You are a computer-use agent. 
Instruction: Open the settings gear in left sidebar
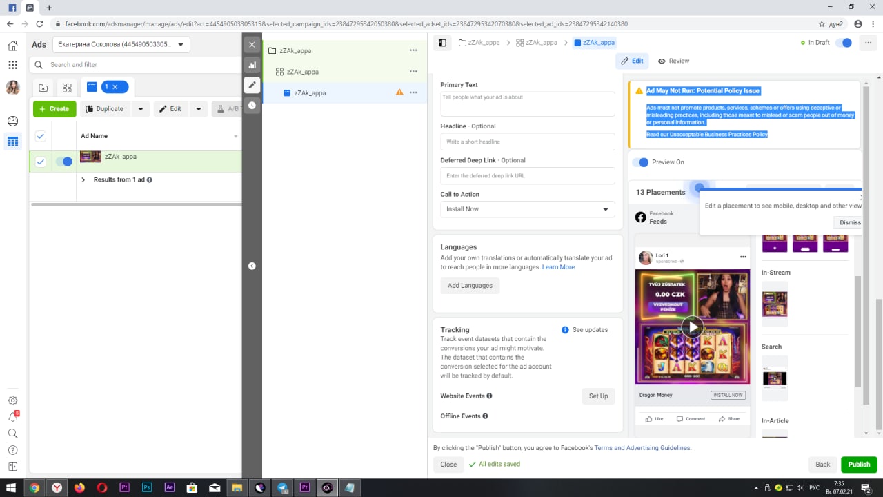pos(12,400)
